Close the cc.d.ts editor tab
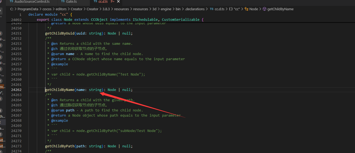This screenshot has width=355, height=153. point(118,2)
